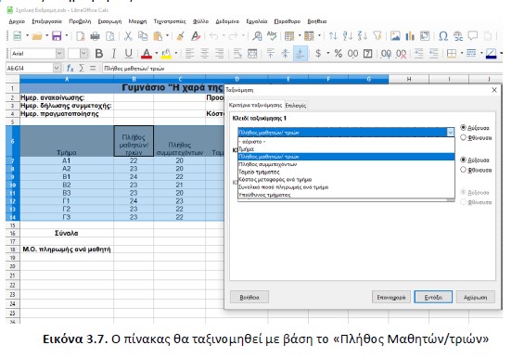Screen dimensions: 512x358
Task: Click the Format as currency dollar icon
Action: 318,53
